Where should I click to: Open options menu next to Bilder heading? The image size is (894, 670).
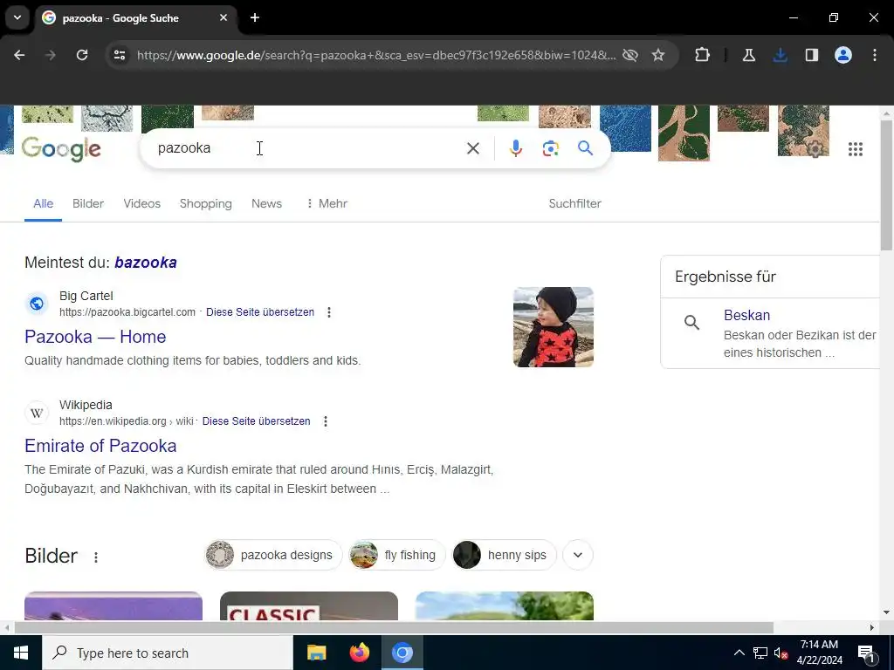pyautogui.click(x=96, y=557)
